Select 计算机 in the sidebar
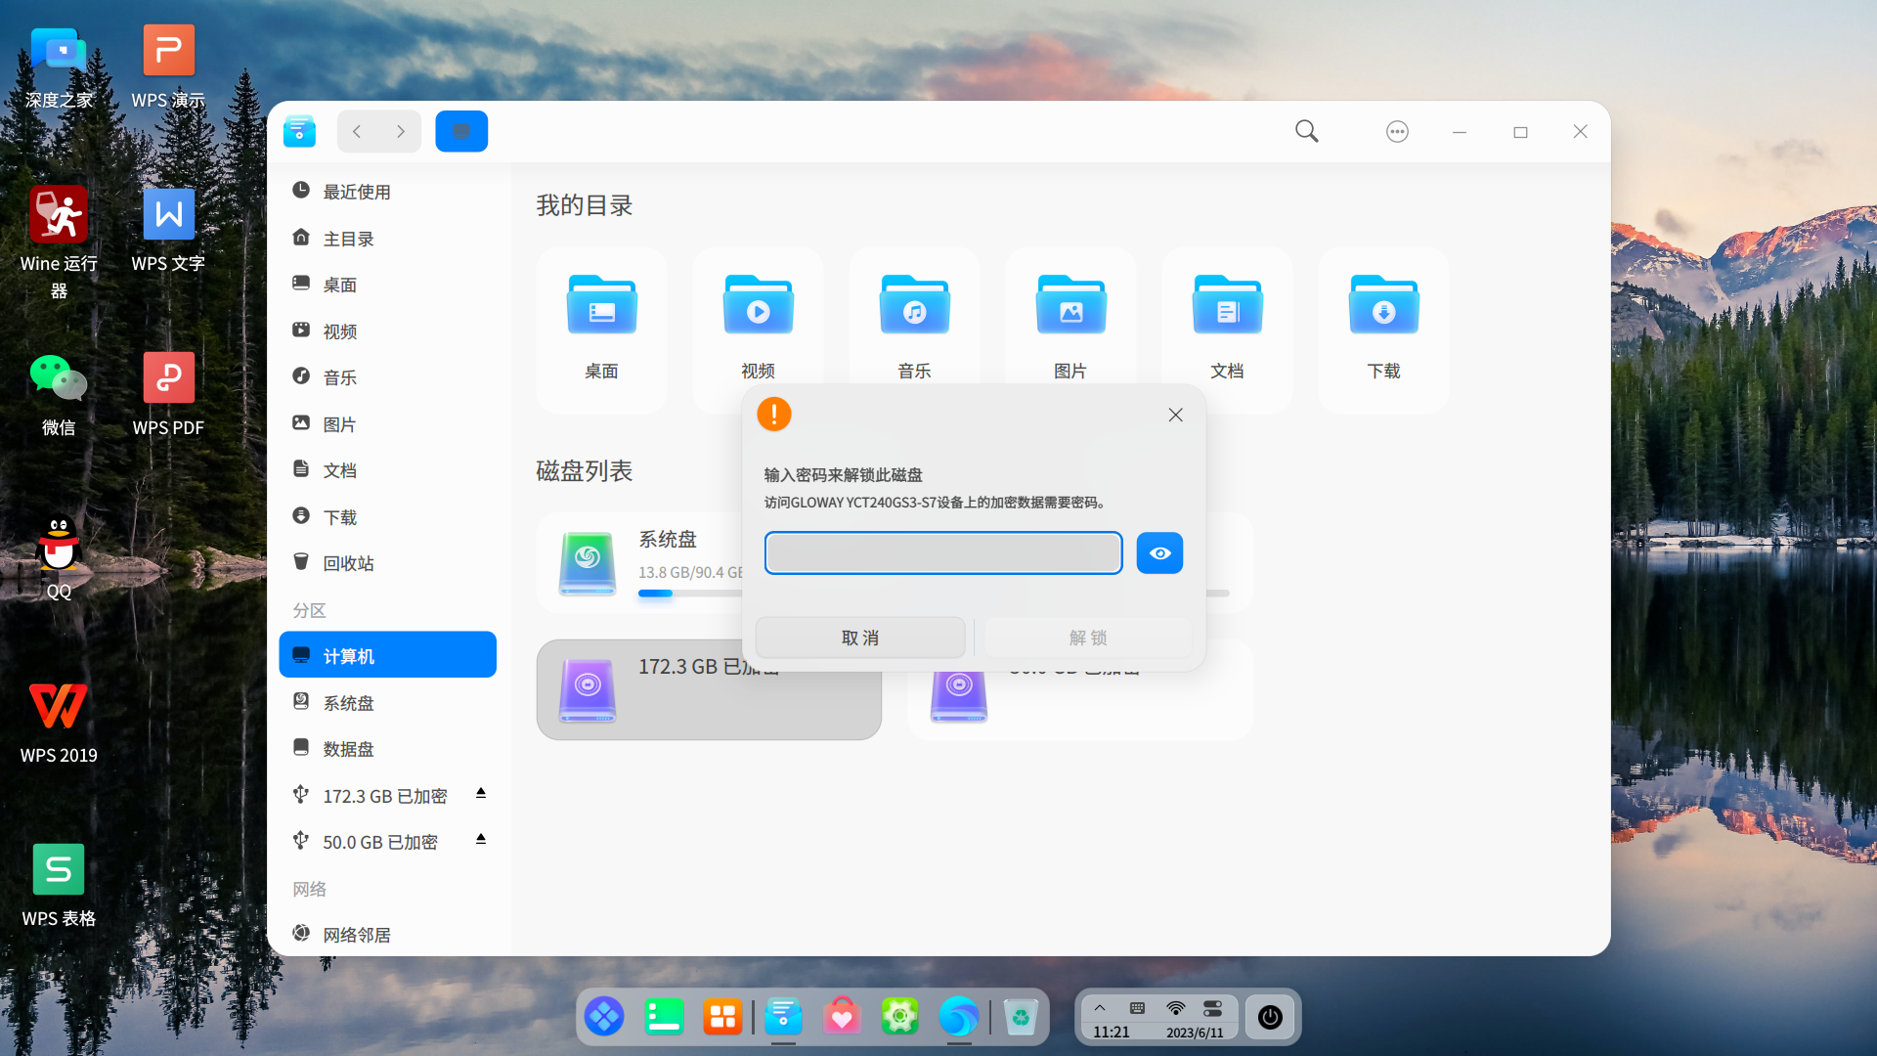The image size is (1877, 1056). coord(387,654)
